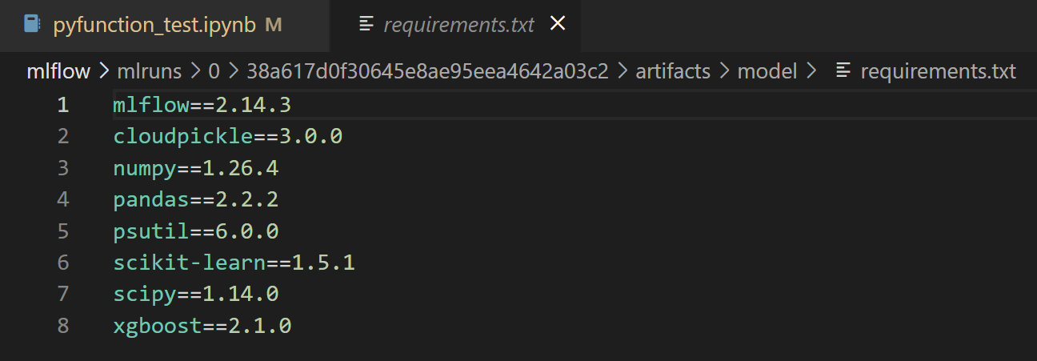
Task: Click the run ID 38a617d0f30645e8ae95eea4642a03c2 breadcrumb
Action: coord(427,71)
